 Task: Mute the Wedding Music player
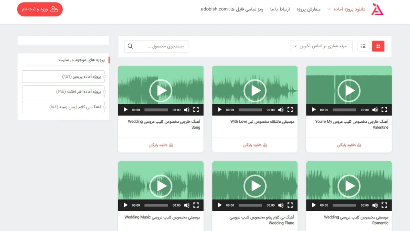point(187,205)
